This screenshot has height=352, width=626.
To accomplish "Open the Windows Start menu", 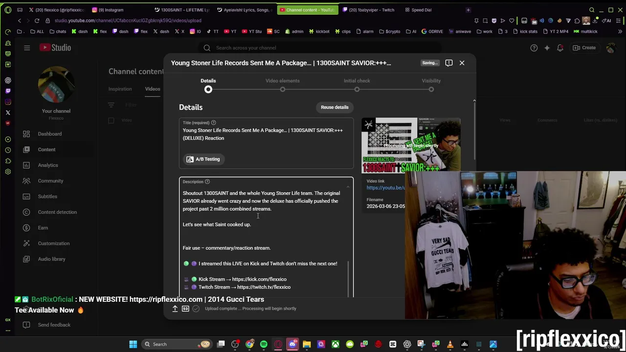I will click(133, 344).
